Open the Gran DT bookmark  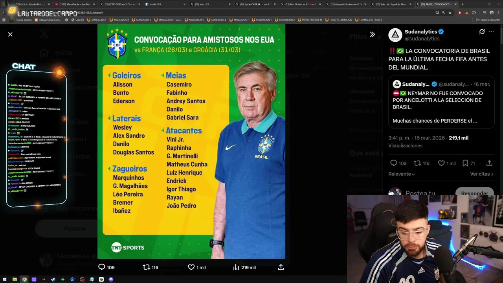(x=78, y=20)
